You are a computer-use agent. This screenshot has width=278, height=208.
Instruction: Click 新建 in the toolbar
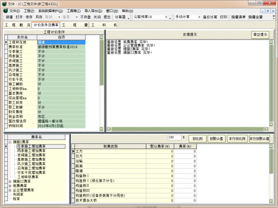(x=9, y=17)
